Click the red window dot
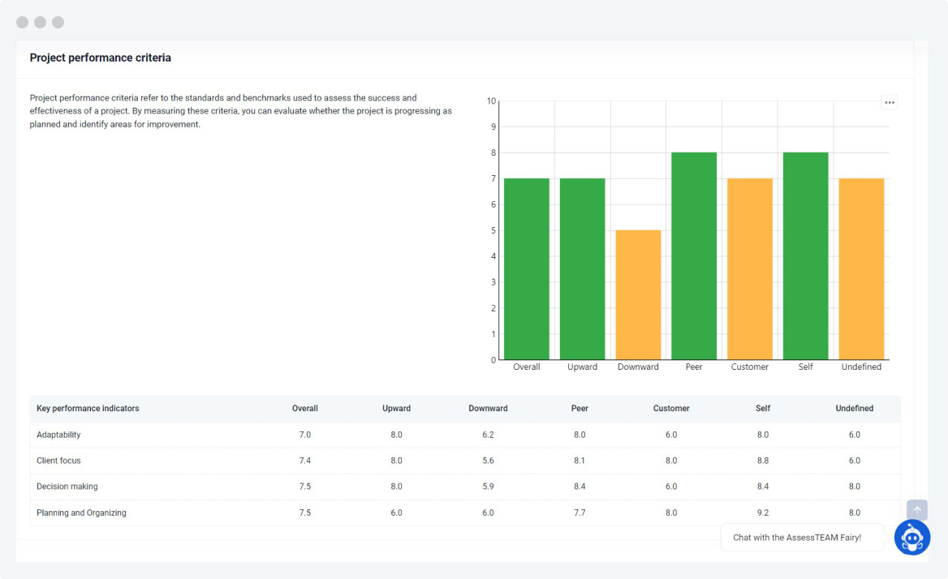Image resolution: width=948 pixels, height=579 pixels. (22, 22)
